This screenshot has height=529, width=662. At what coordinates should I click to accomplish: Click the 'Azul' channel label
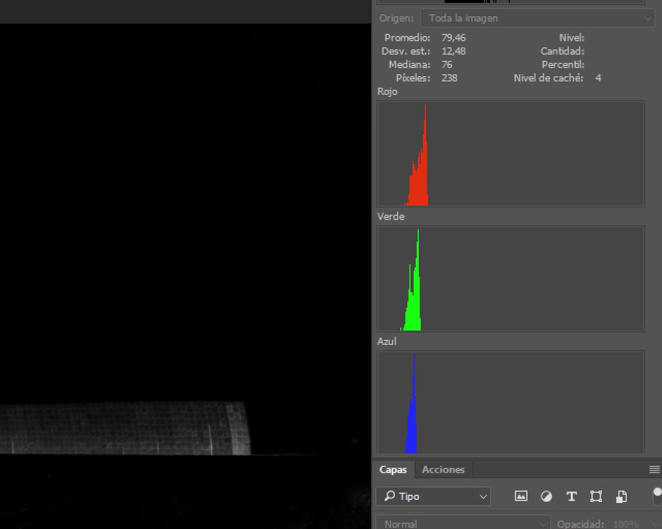pyautogui.click(x=387, y=341)
